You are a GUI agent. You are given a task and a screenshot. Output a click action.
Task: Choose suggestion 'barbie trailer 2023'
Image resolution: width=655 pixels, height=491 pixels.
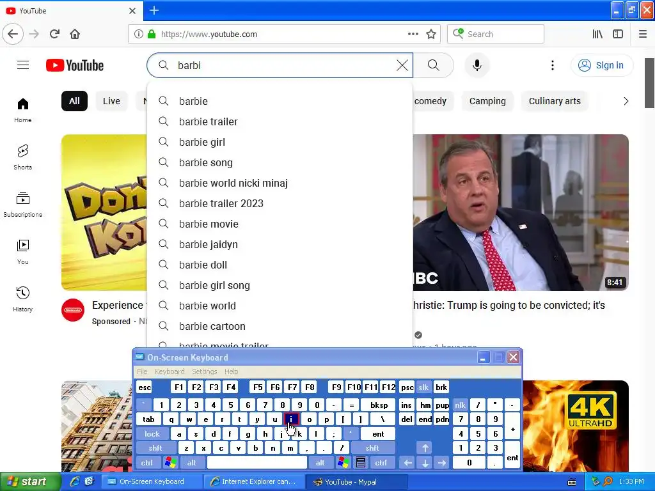[280, 203]
